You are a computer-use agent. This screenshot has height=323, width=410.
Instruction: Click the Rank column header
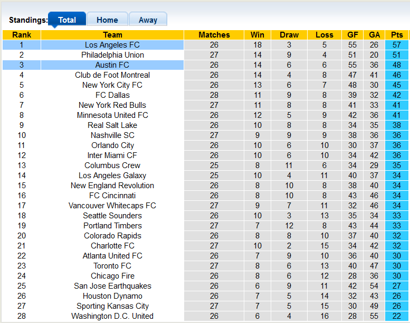click(x=22, y=35)
